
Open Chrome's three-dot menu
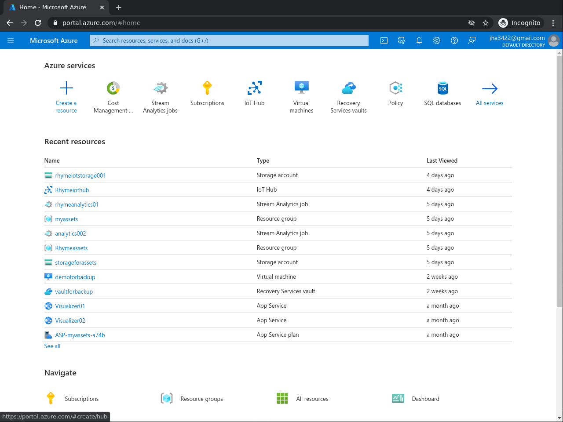pos(553,23)
